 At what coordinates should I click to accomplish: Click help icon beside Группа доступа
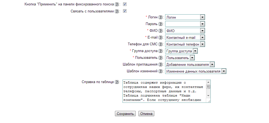coord(160,51)
